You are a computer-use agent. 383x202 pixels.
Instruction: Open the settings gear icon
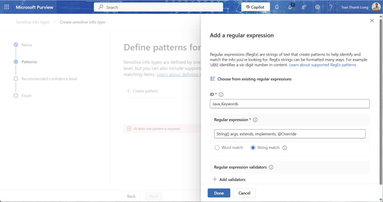pos(318,7)
